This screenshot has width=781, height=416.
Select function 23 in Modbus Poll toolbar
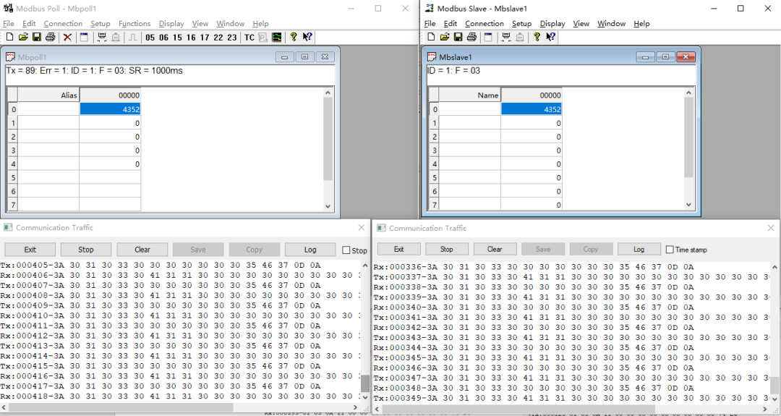pyautogui.click(x=232, y=38)
